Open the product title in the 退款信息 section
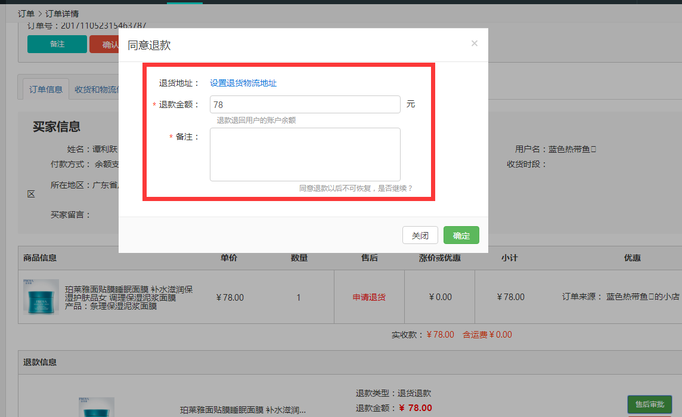This screenshot has height=417, width=682. [243, 410]
